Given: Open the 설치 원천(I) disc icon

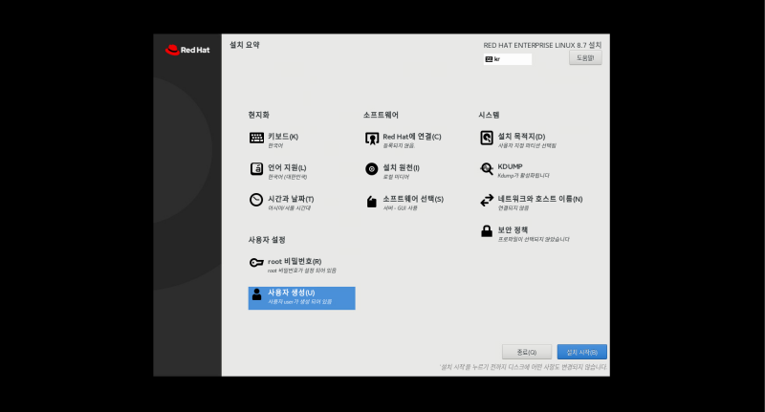Looking at the screenshot, I should (x=372, y=169).
